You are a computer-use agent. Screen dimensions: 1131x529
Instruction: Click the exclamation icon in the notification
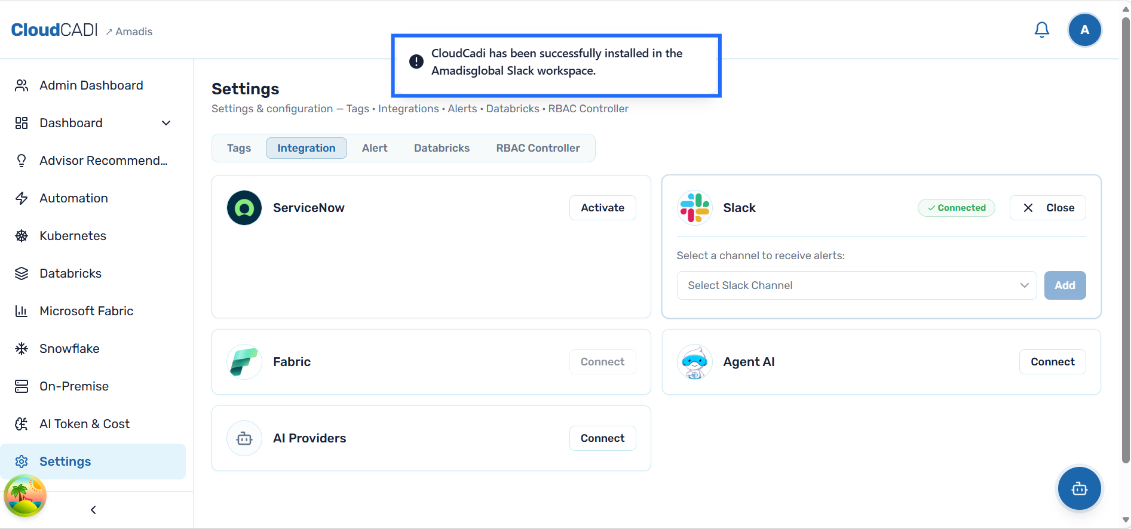click(416, 61)
